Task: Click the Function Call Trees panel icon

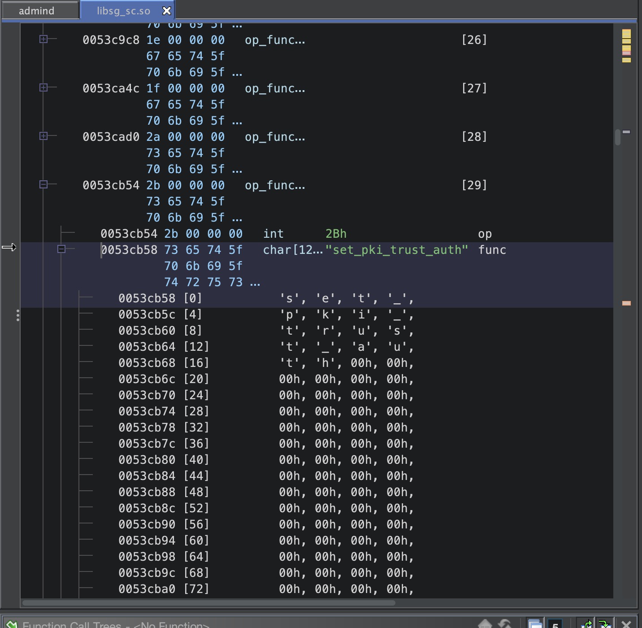Action: coord(12,624)
